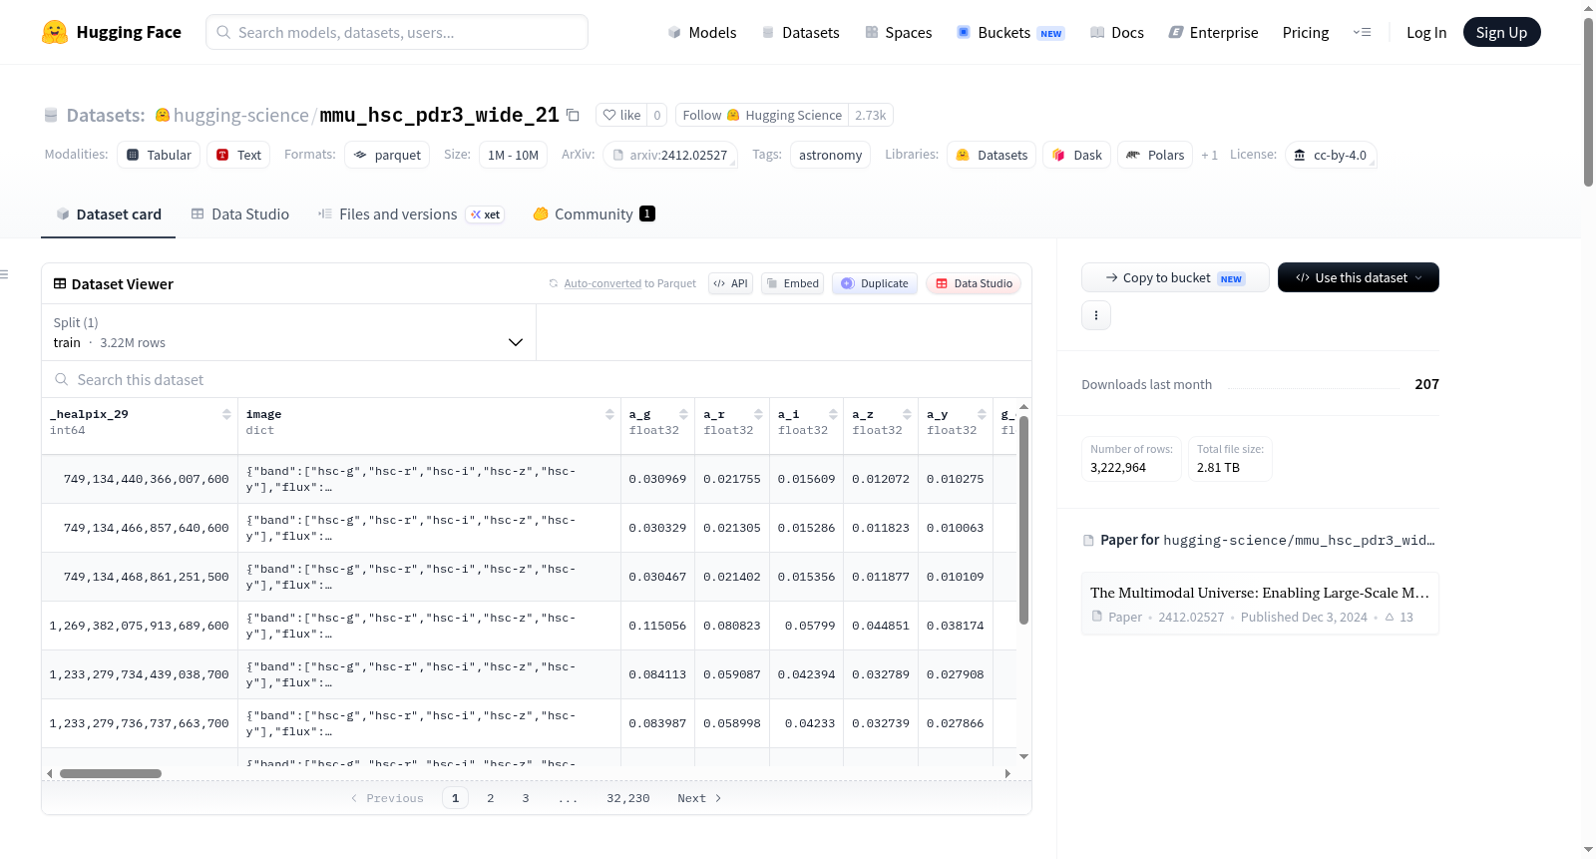The height and width of the screenshot is (859, 1596).
Task: Click sort icon on a_z column
Action: click(907, 414)
